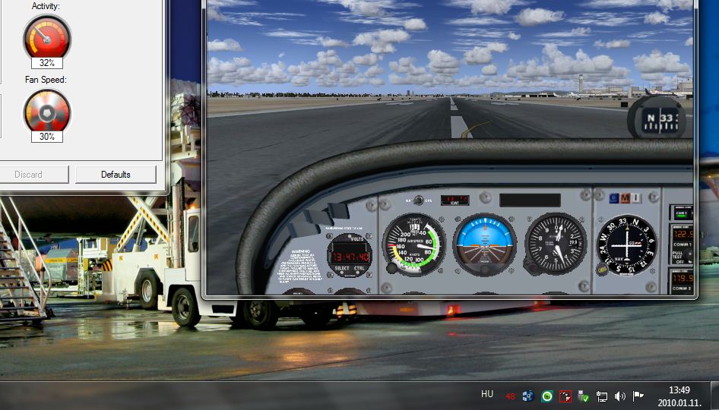Screen dimensions: 719x410
Task: Click the white I marker beacon light
Action: click(x=636, y=198)
